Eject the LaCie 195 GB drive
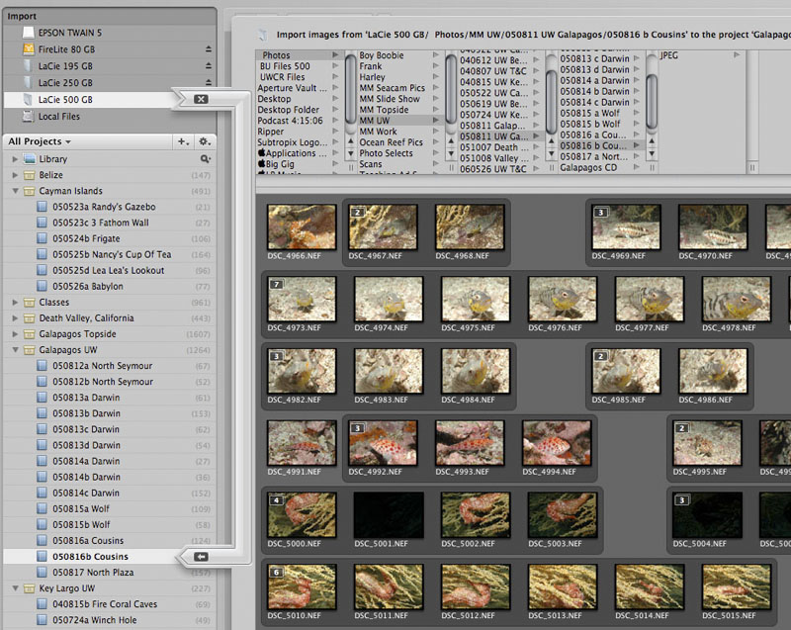The width and height of the screenshot is (791, 630). click(x=208, y=66)
